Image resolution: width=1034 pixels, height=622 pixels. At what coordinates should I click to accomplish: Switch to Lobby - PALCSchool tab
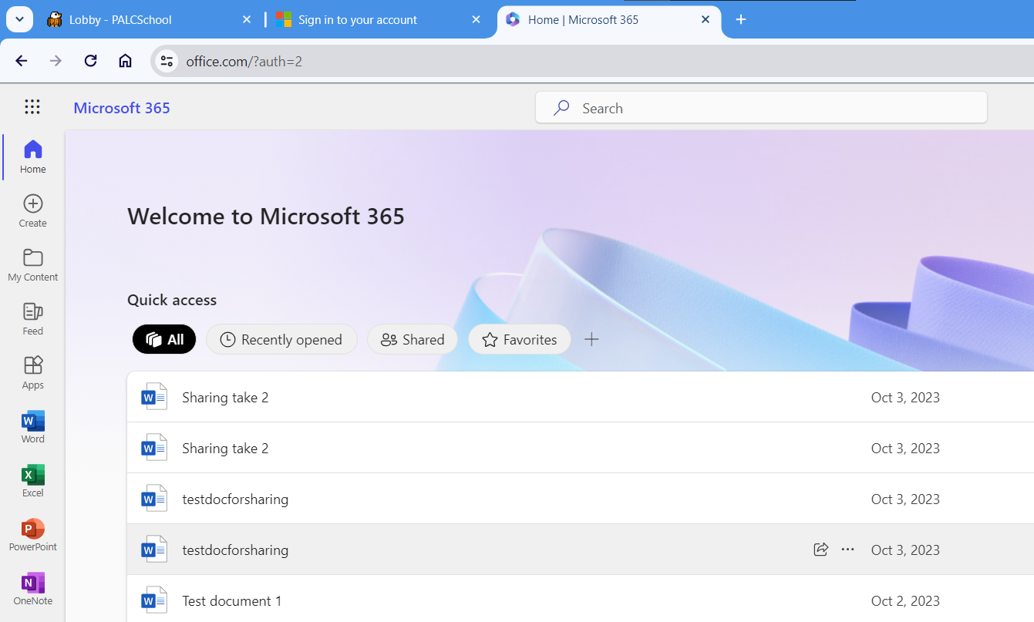click(150, 19)
